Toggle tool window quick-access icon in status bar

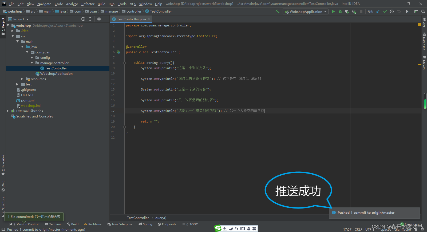[x=3, y=229]
